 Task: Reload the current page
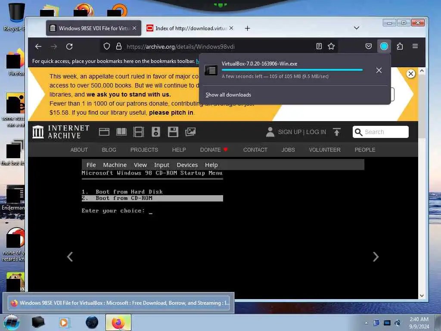pyautogui.click(x=69, y=47)
